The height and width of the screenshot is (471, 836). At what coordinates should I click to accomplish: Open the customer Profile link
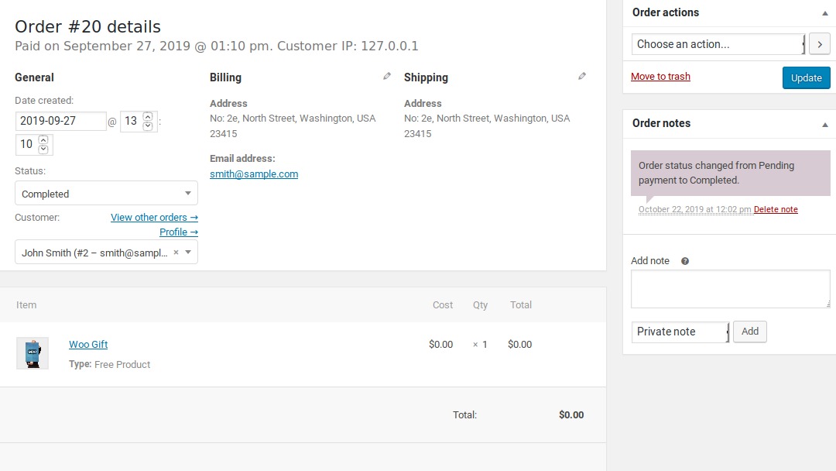point(178,232)
